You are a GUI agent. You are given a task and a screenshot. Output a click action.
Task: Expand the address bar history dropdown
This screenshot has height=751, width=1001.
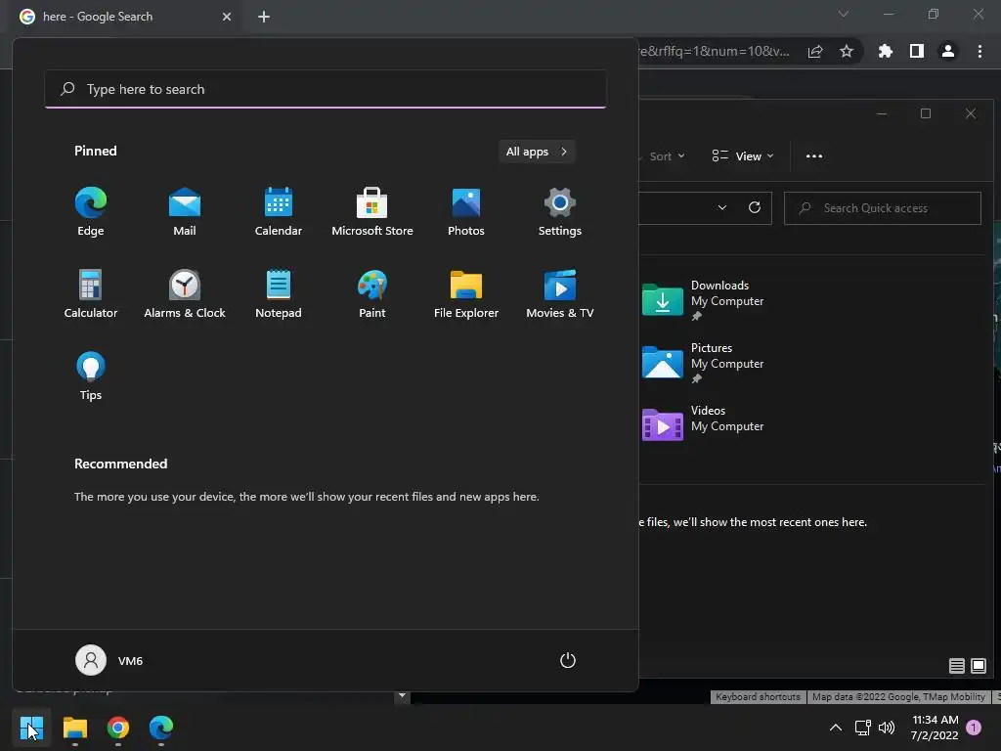pos(722,207)
